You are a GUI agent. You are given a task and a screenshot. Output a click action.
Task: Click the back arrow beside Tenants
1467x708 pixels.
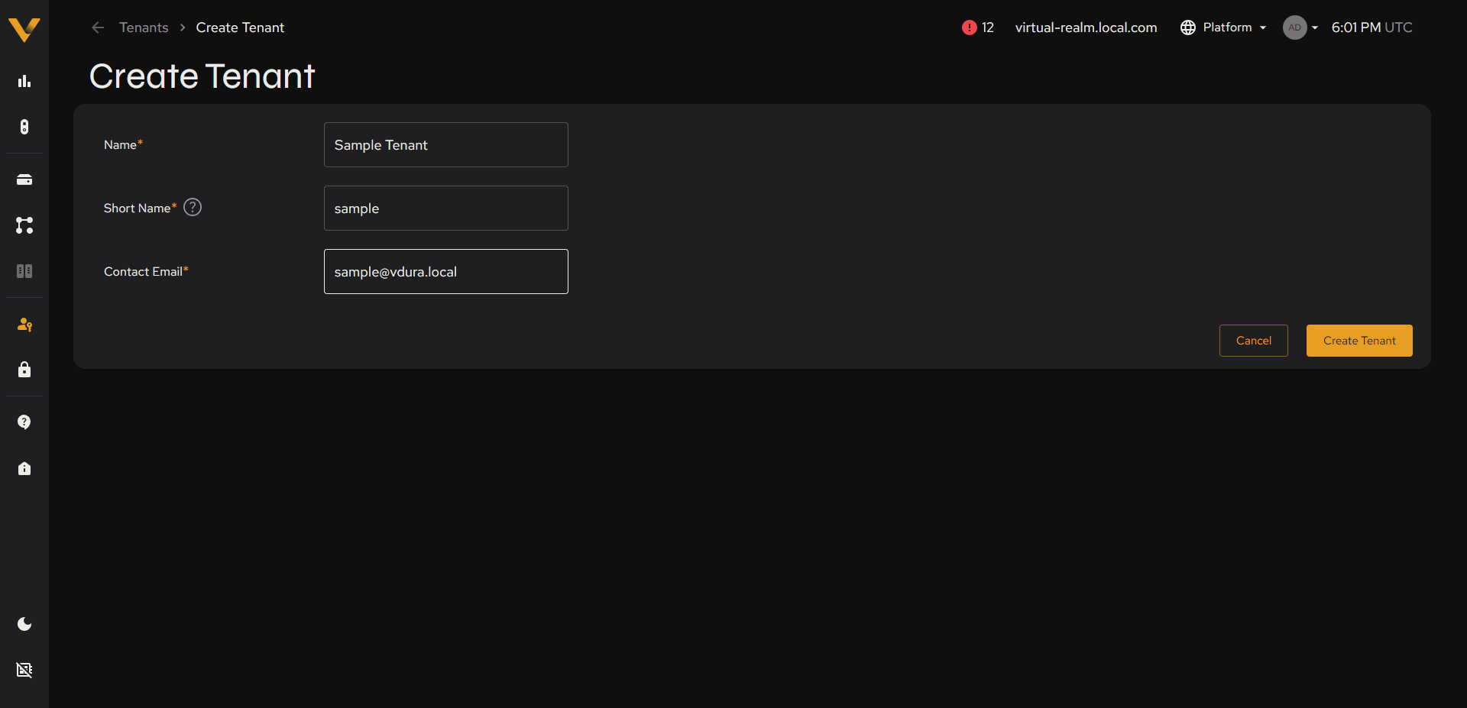point(98,27)
